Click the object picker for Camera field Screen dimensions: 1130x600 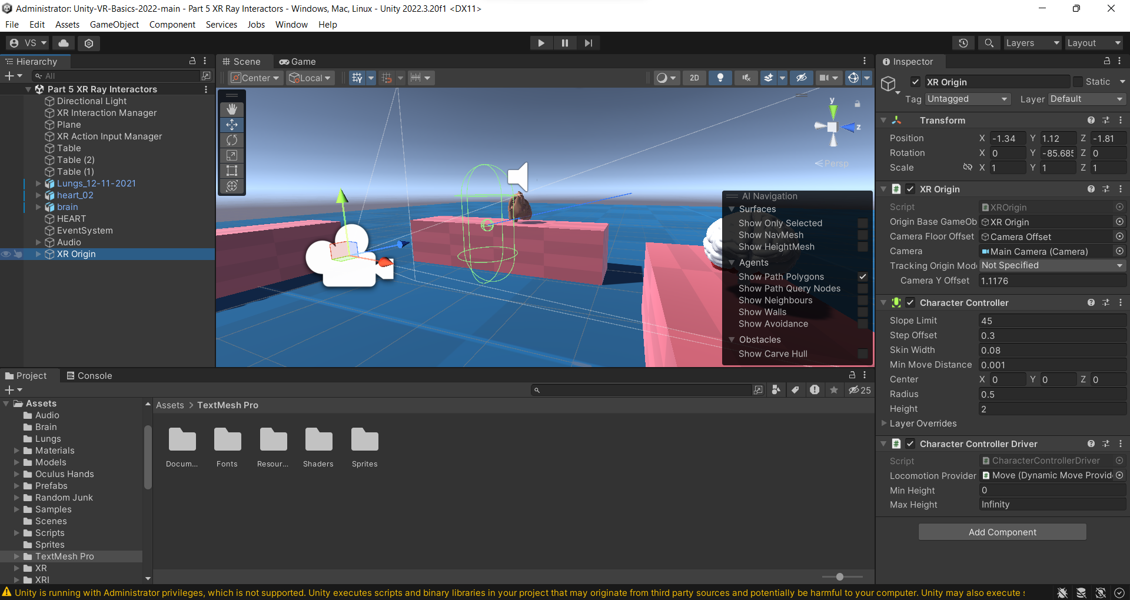1120,251
